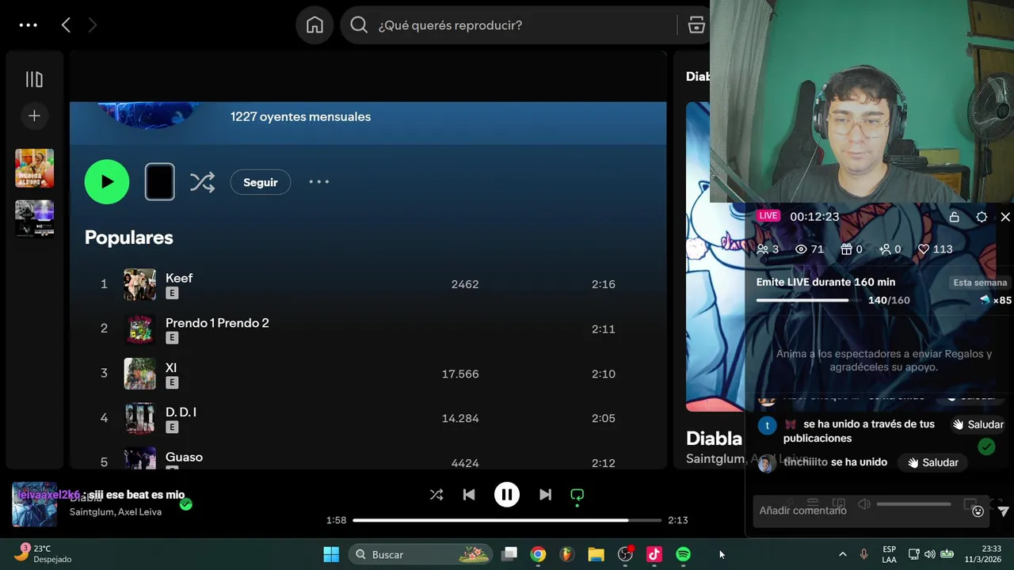
Task: Open FL Studio from taskbar
Action: 566,555
